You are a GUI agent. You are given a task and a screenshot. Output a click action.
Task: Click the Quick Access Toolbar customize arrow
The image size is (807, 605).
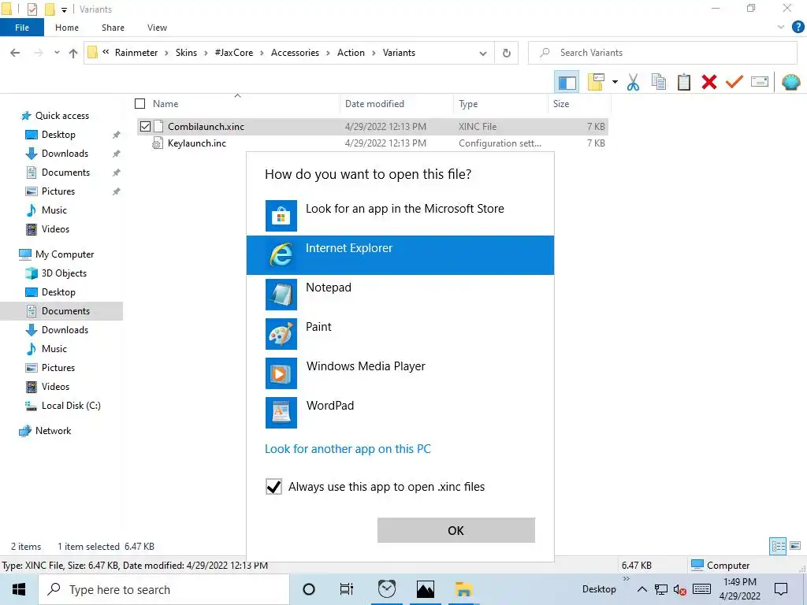point(64,9)
